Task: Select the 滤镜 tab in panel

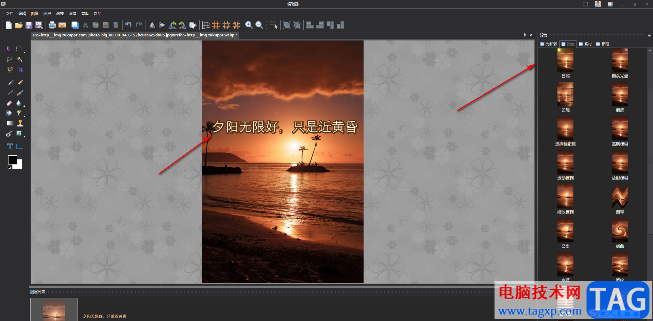Action: point(568,44)
